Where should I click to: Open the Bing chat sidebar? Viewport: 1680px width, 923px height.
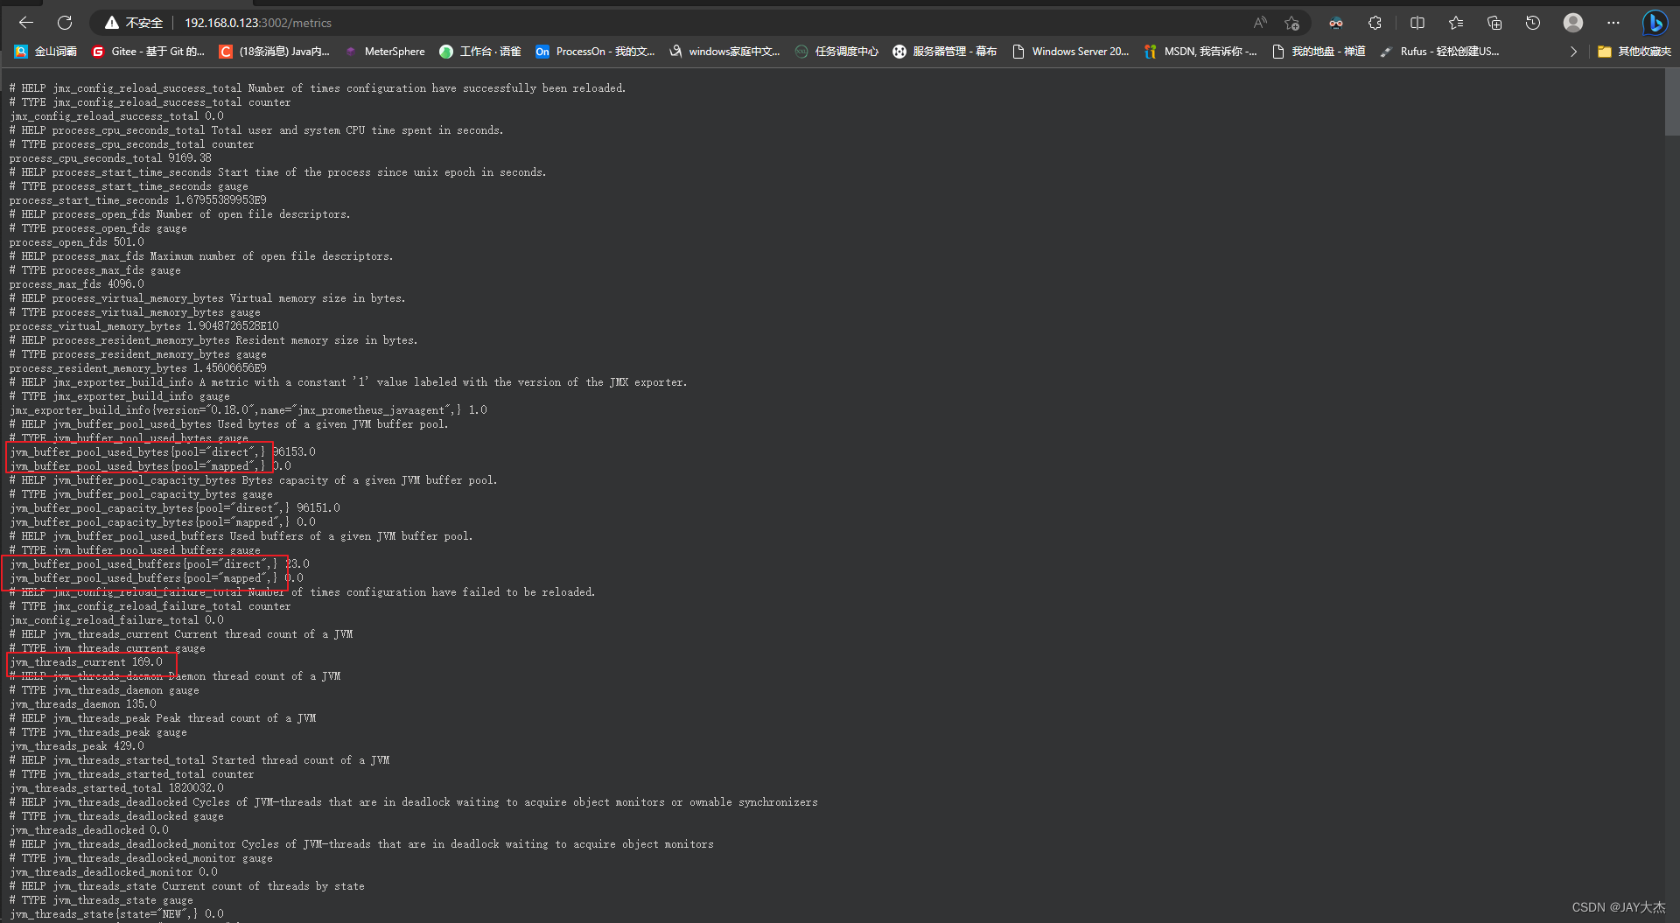(x=1655, y=23)
